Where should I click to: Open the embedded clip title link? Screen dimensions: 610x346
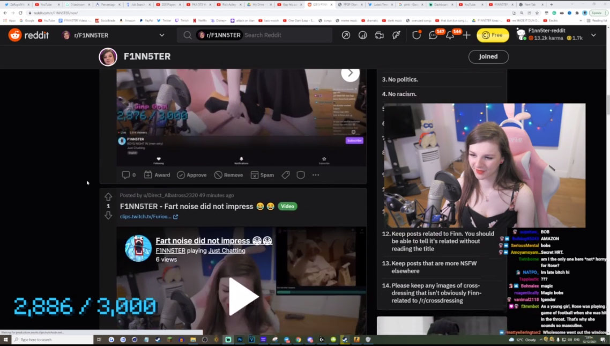[x=214, y=241]
